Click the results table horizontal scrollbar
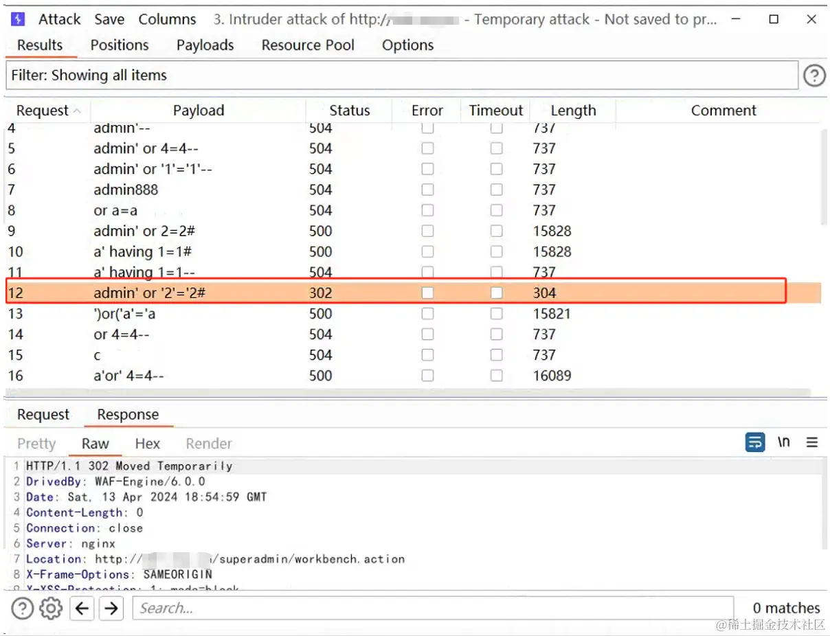Viewport: 830px width, 636px height. (409, 394)
